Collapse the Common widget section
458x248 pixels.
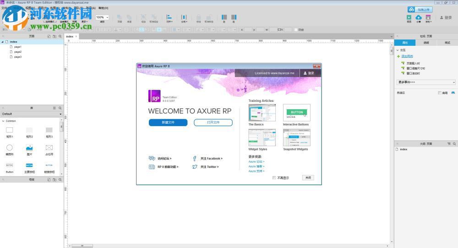3,121
